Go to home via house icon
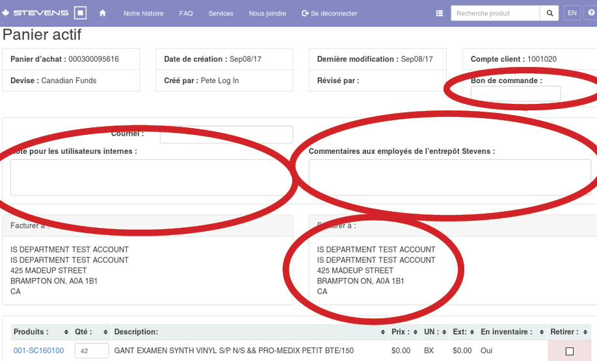This screenshot has height=361, width=597. click(x=103, y=13)
